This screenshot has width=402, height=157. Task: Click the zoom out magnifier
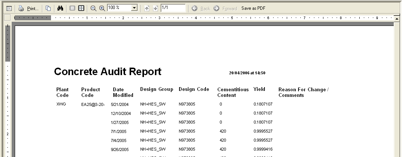pyautogui.click(x=93, y=8)
